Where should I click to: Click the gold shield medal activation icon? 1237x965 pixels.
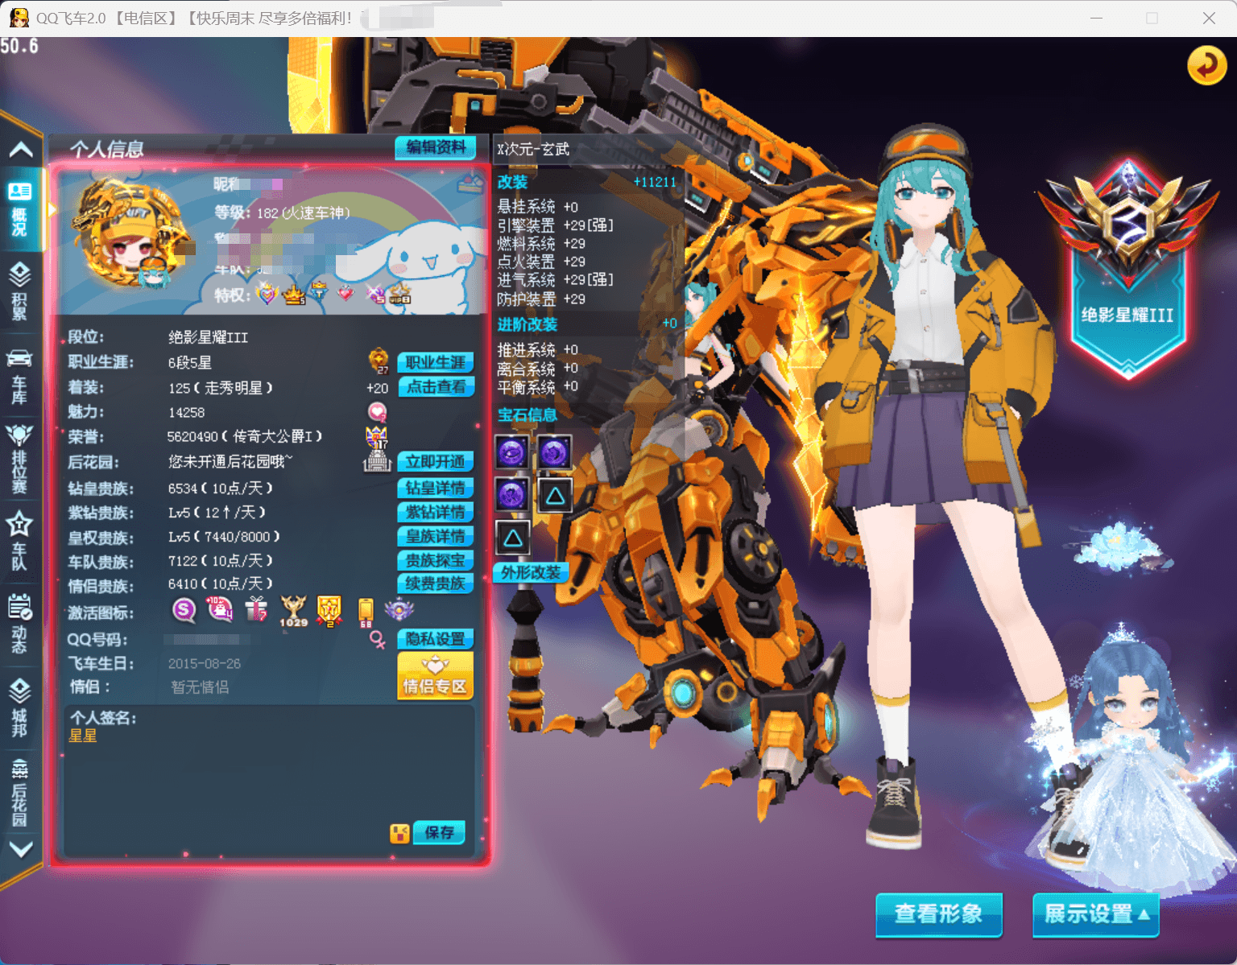coord(329,611)
